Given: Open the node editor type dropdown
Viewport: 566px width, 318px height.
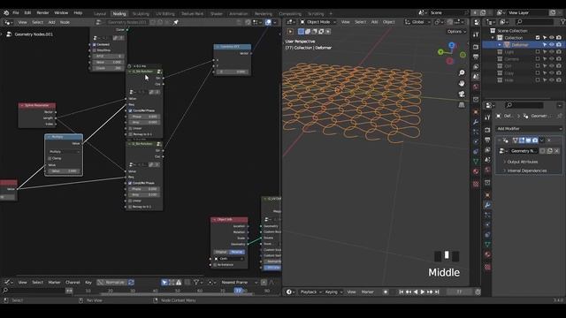Looking at the screenshot, I should pyautogui.click(x=8, y=22).
